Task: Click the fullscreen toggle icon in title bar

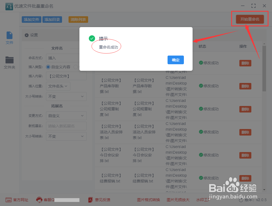Action: click(254, 6)
